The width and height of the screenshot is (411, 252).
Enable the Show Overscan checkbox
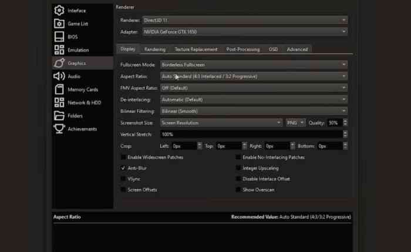point(238,190)
